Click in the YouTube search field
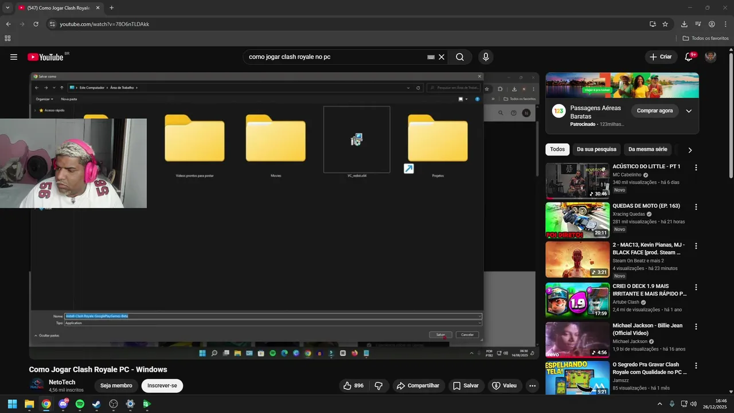This screenshot has width=734, height=413. point(335,57)
